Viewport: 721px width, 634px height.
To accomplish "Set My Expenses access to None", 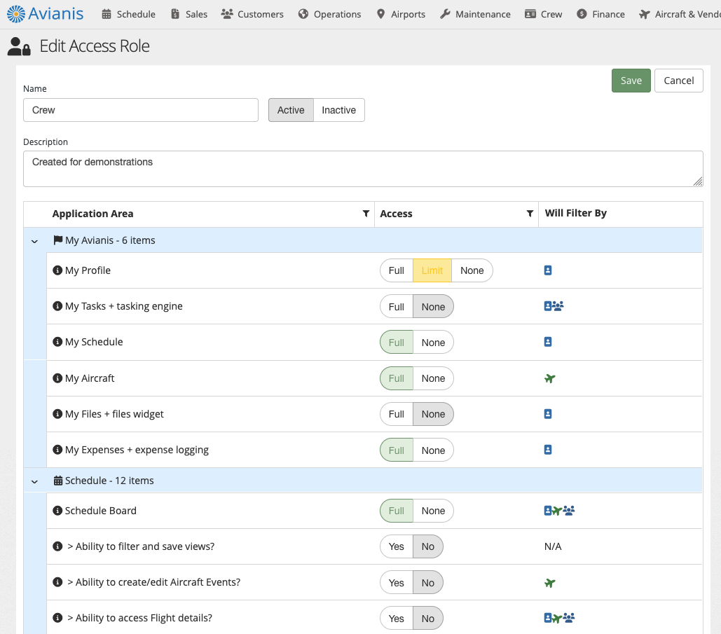I will tap(433, 450).
